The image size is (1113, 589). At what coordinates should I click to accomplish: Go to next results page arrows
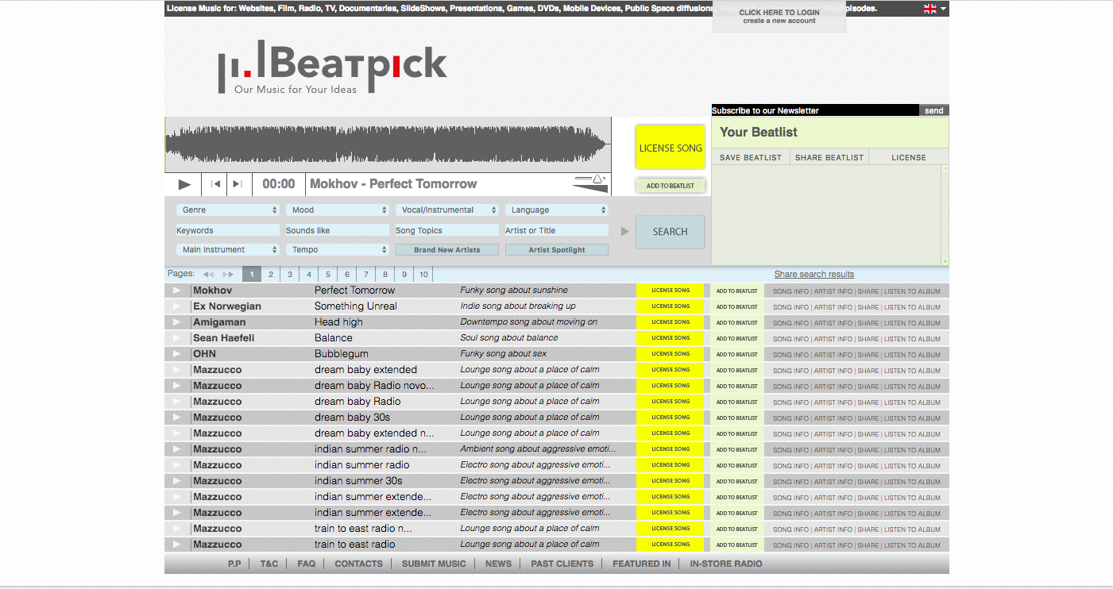tap(228, 274)
